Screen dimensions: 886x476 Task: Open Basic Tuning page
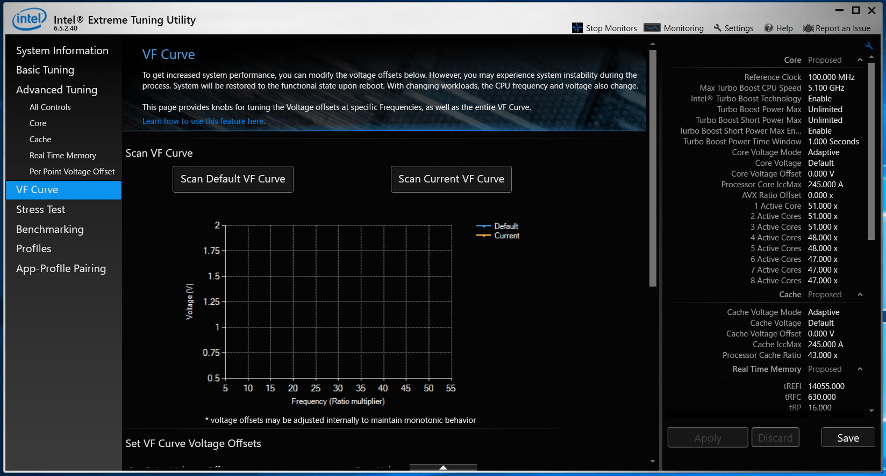45,70
